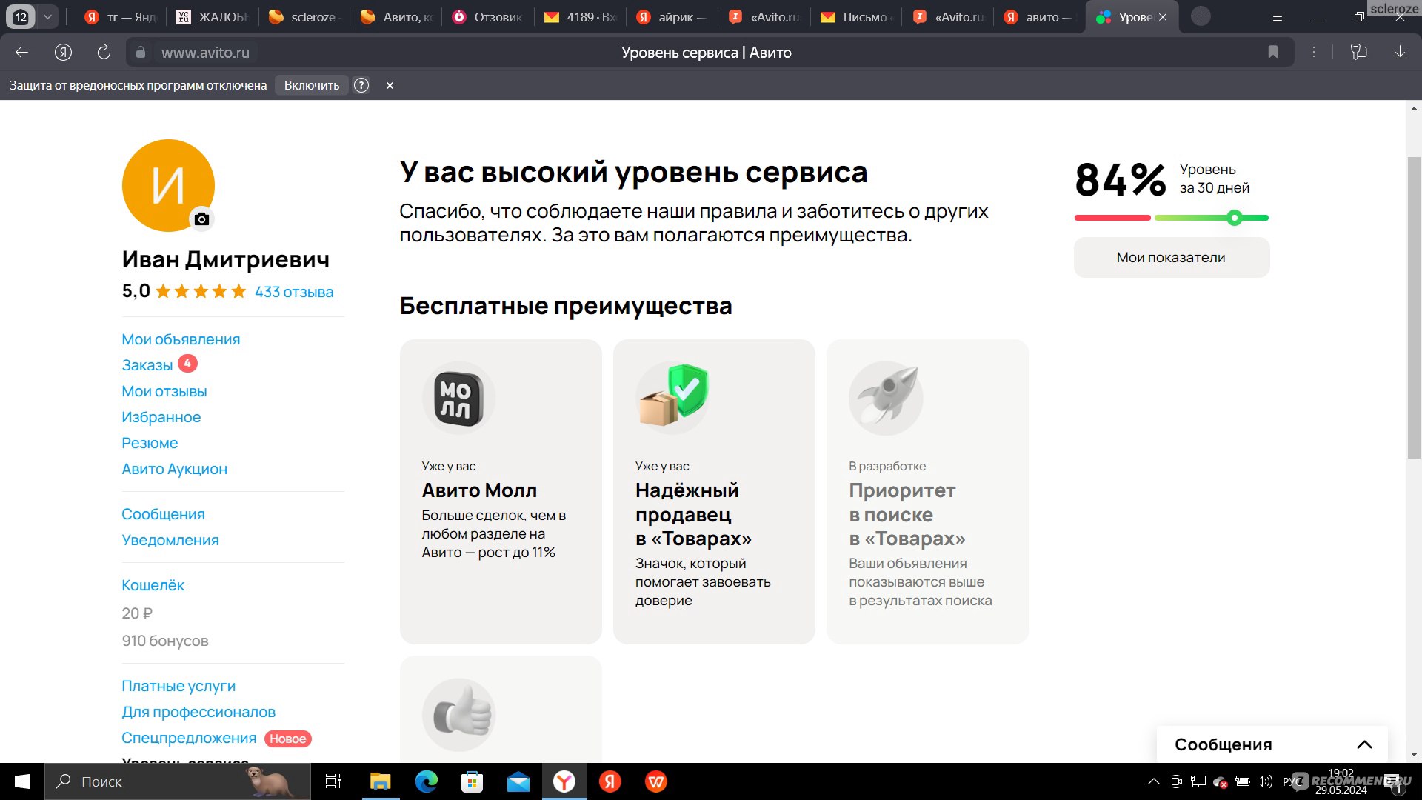Open browser hamburger menu

1278,16
